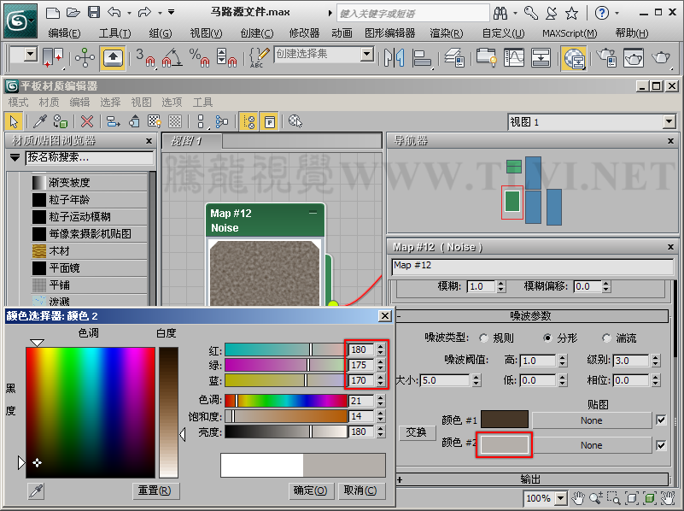This screenshot has width=684, height=511.
Task: Open render setup teapot icon
Action: [607, 57]
